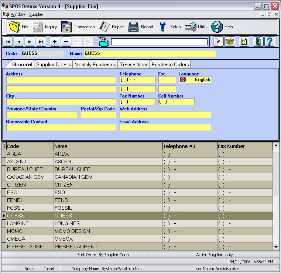Switch to Purchase Orders tab

170,64
